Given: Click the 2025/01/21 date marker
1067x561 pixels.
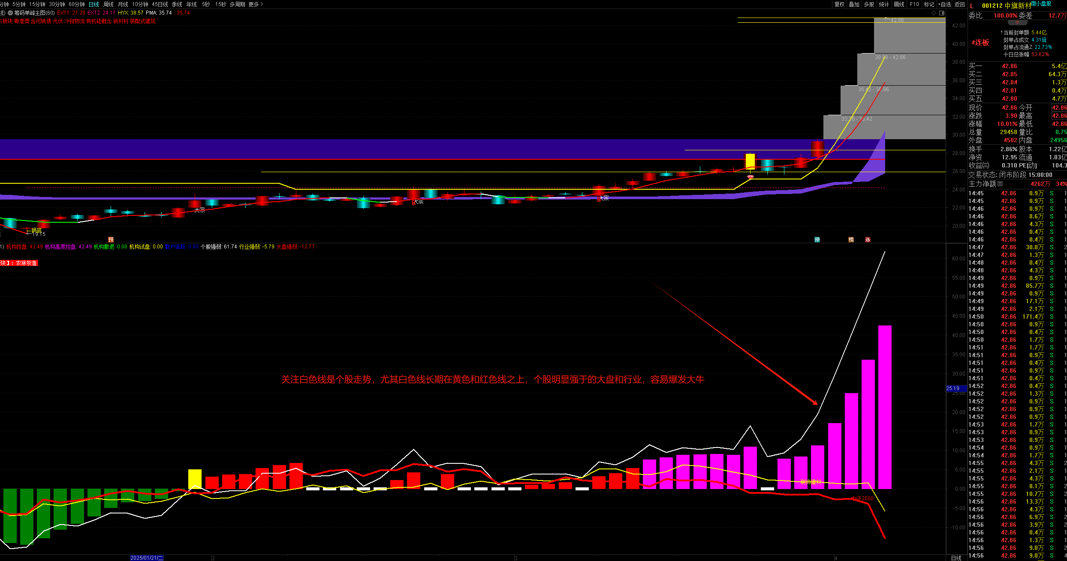Looking at the screenshot, I should tap(147, 558).
